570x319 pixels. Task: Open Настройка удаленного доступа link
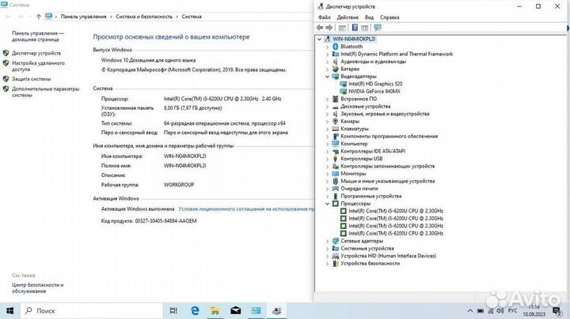38,66
